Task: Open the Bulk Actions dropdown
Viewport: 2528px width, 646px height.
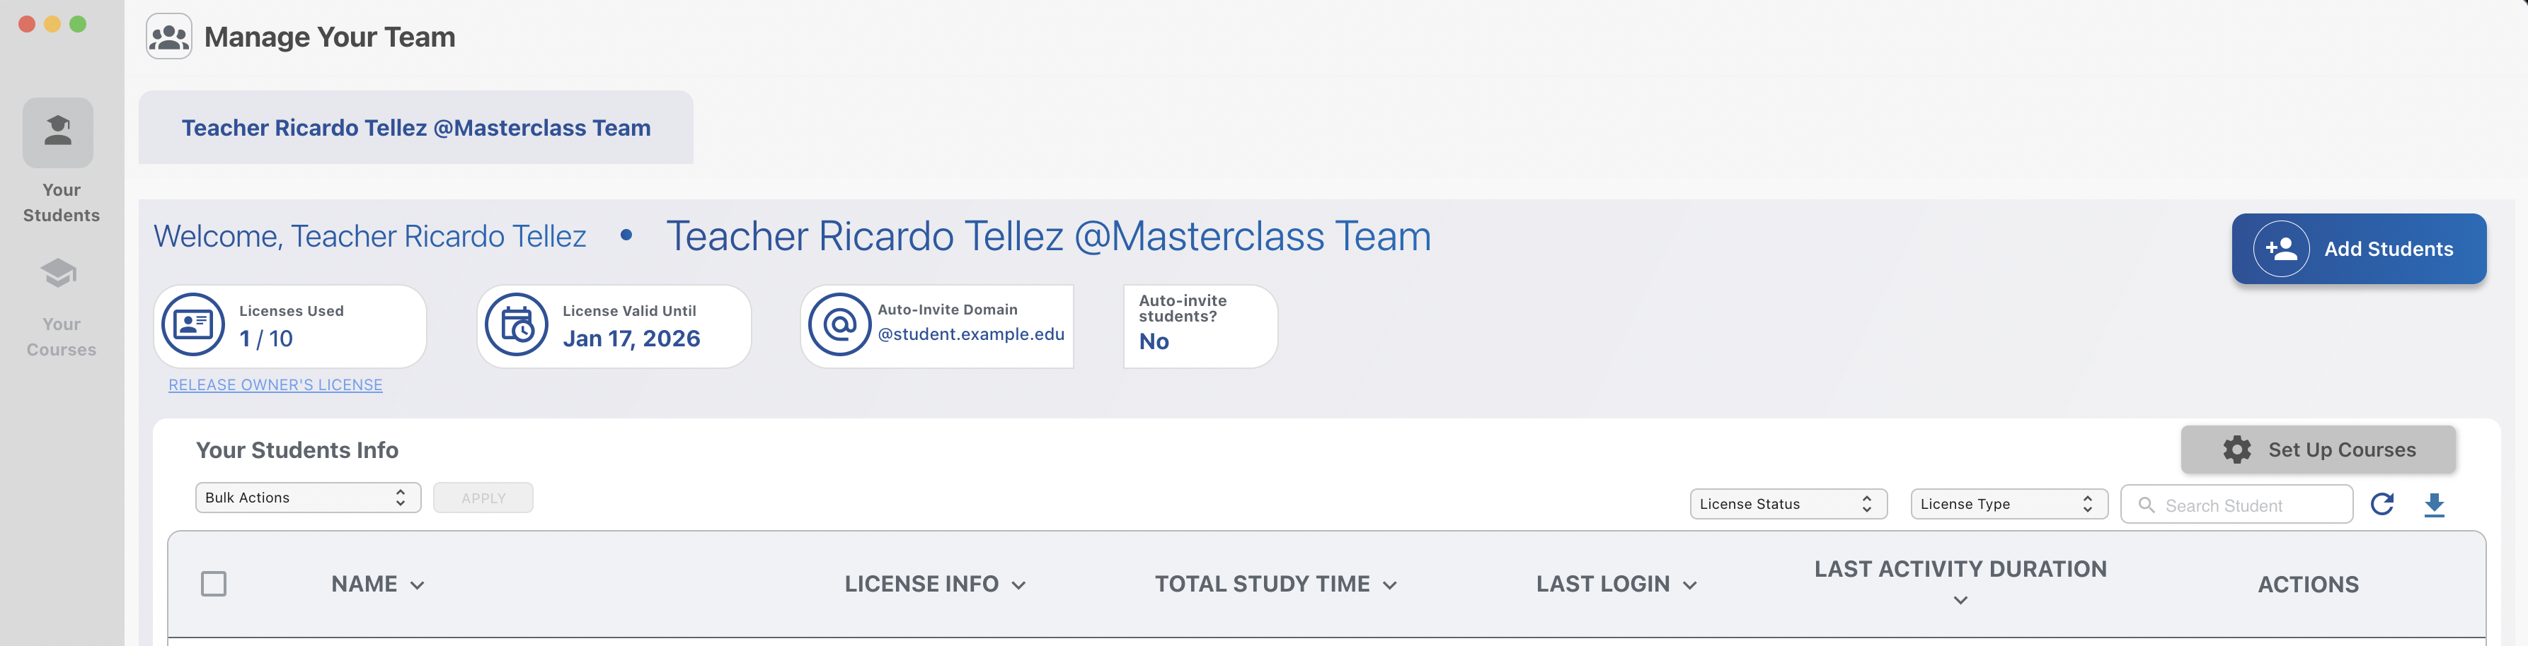Action: 307,498
